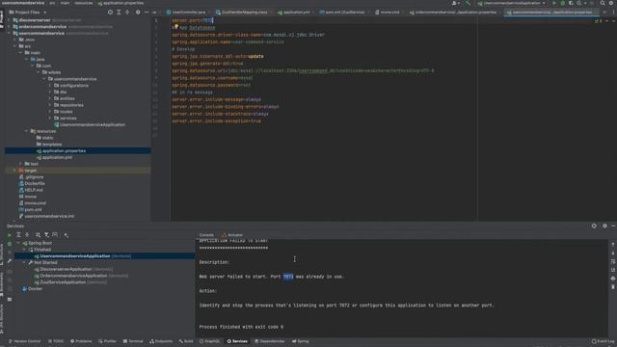Viewport: 617px width, 347px height.
Task: Click the highlighted port 7072 in console
Action: (x=288, y=277)
